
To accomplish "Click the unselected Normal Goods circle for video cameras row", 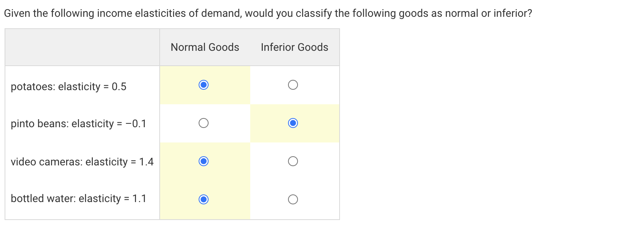I will 204,161.
